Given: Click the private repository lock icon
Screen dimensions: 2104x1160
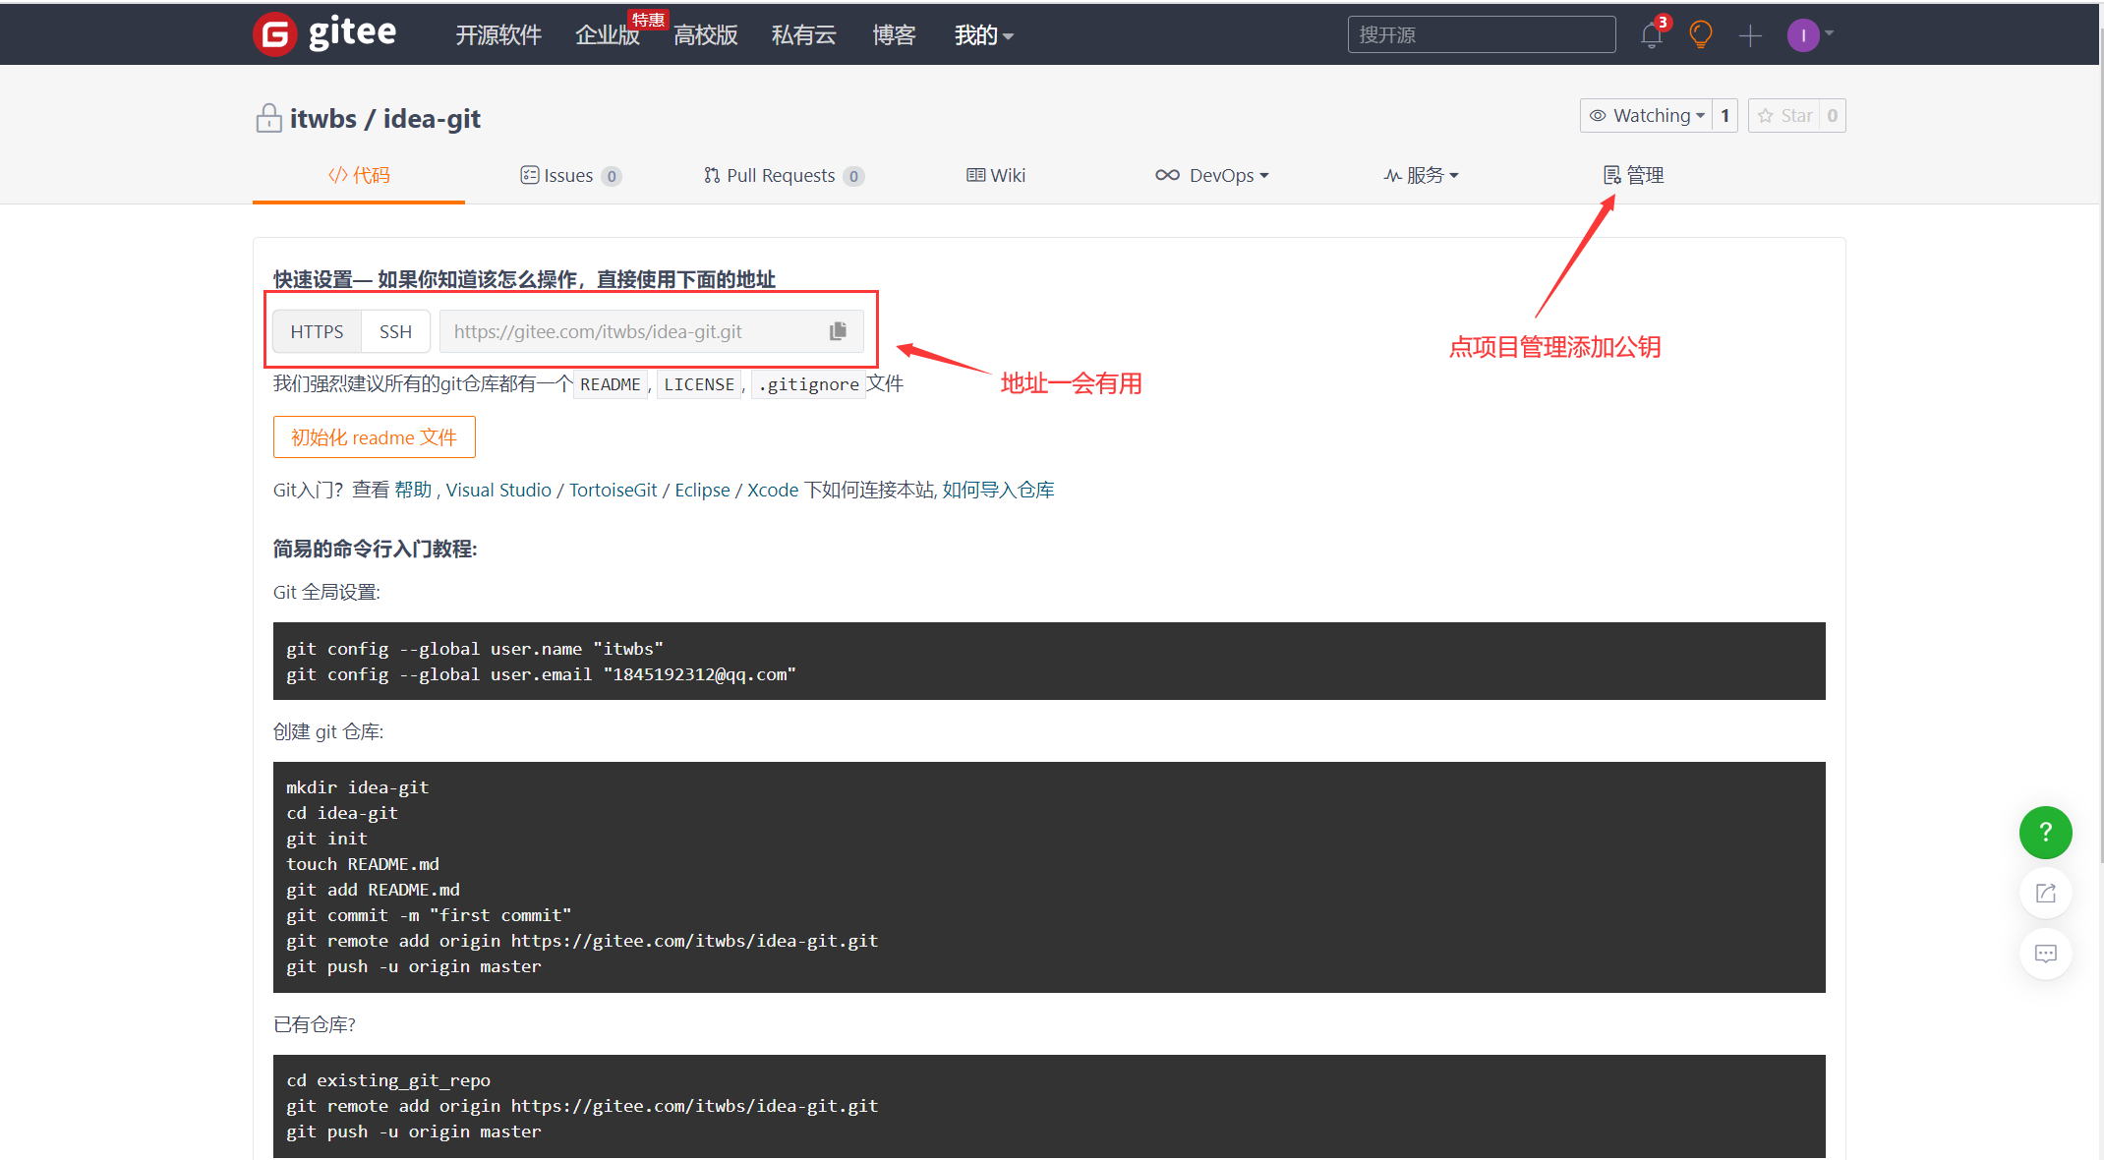Looking at the screenshot, I should point(268,118).
